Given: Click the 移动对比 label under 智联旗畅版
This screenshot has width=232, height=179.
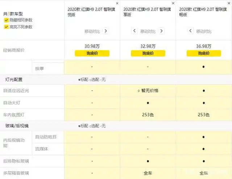Looking at the screenshot, I should pyautogui.click(x=204, y=31).
